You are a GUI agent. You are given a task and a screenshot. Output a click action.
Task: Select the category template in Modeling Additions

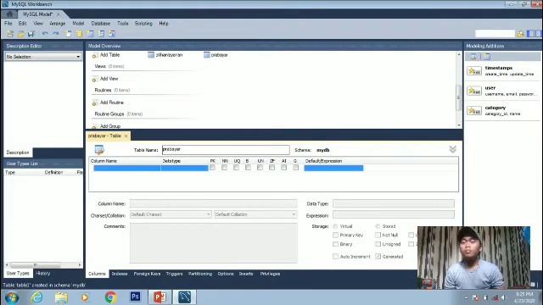(x=502, y=110)
